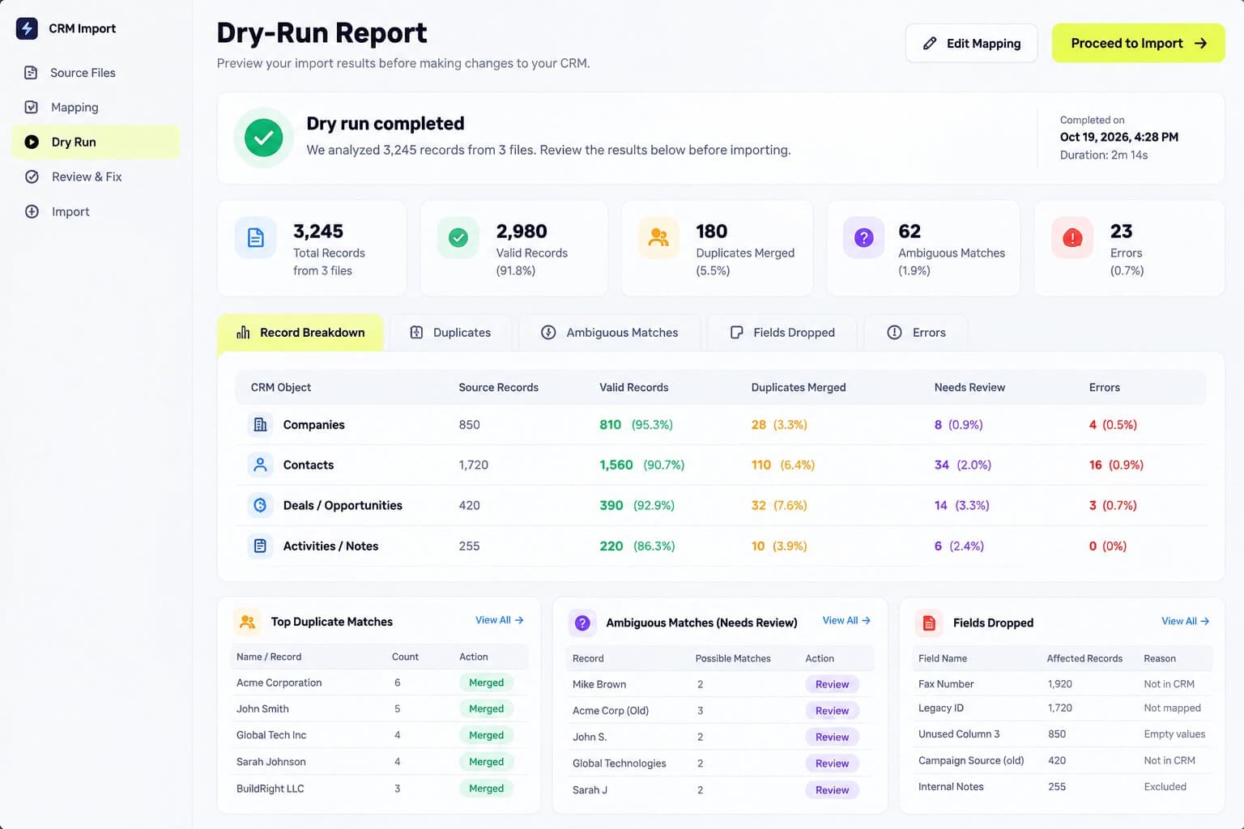Click the Activities / Notes icon in table
Viewport: 1244px width, 829px height.
[x=260, y=546]
